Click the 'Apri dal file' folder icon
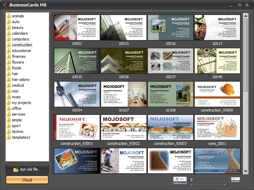This screenshot has height=190, width=254. [x=16, y=170]
